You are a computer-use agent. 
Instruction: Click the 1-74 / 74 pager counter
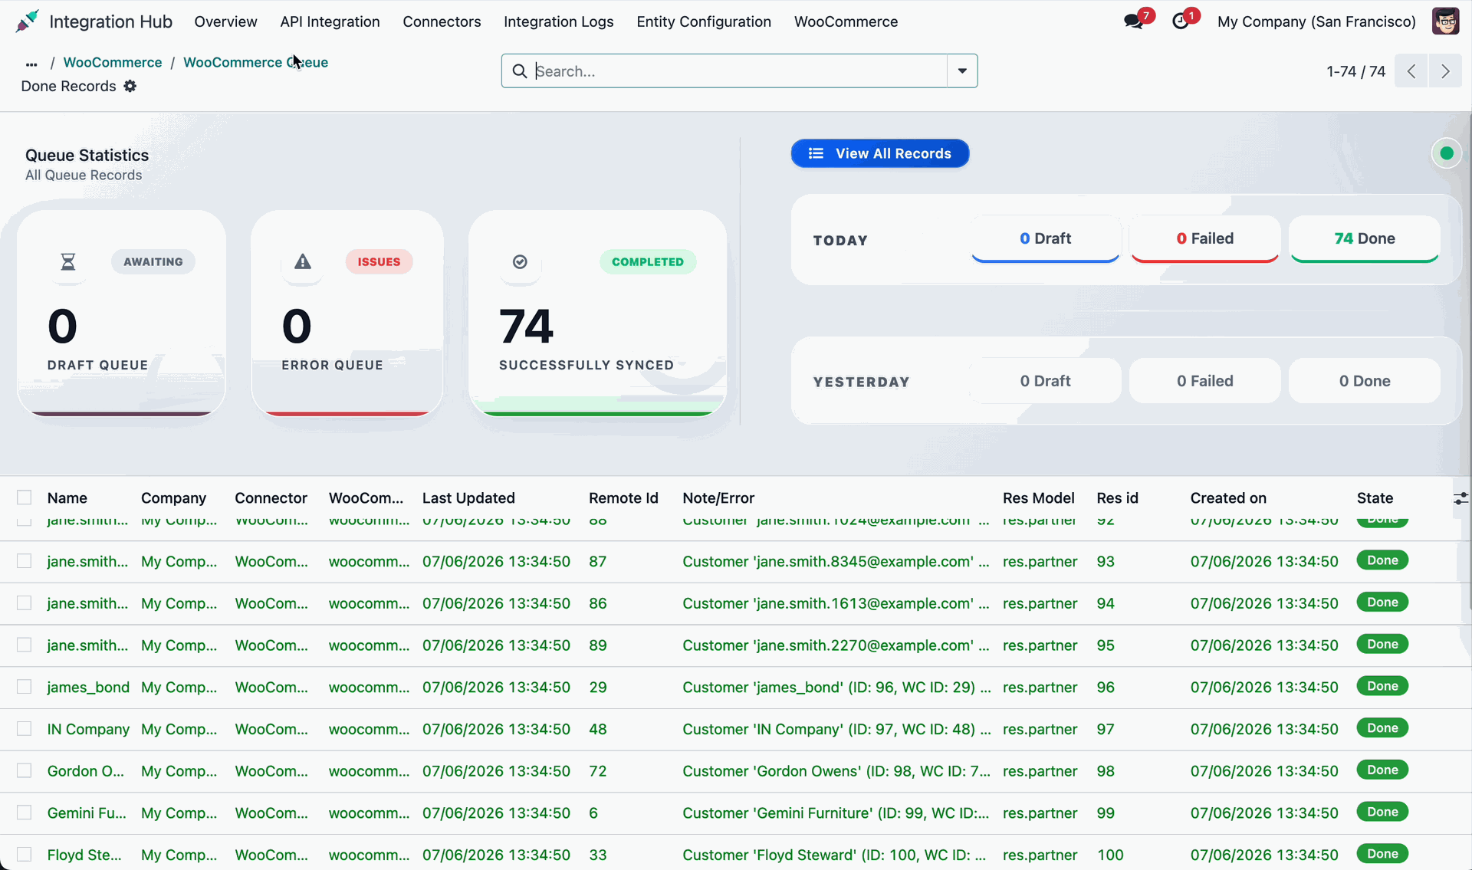(x=1355, y=71)
